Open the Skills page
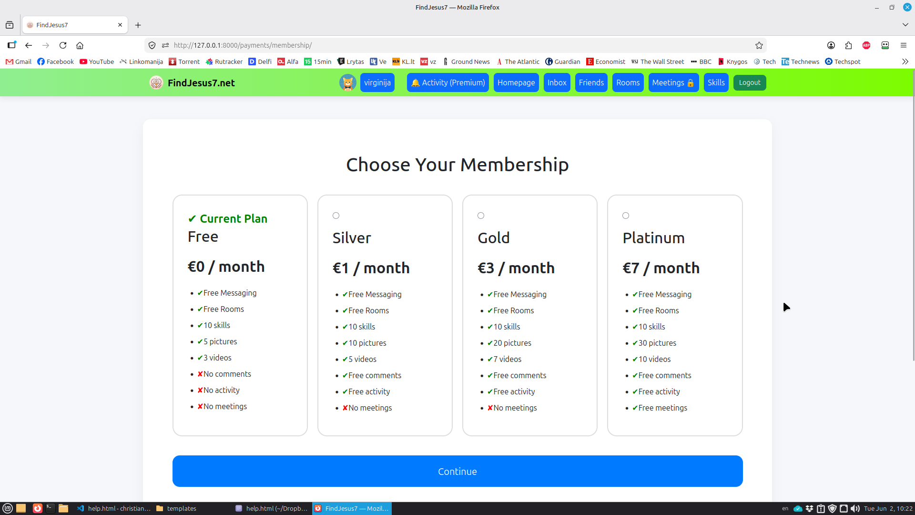The height and width of the screenshot is (515, 915). coord(716,82)
